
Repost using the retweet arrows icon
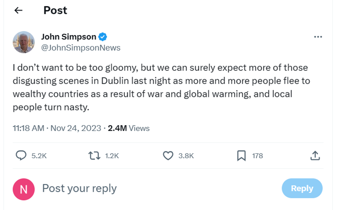[x=94, y=155]
